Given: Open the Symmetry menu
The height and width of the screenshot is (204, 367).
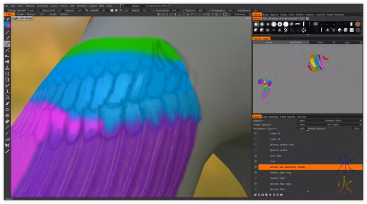Looking at the screenshot, I should [43, 6].
